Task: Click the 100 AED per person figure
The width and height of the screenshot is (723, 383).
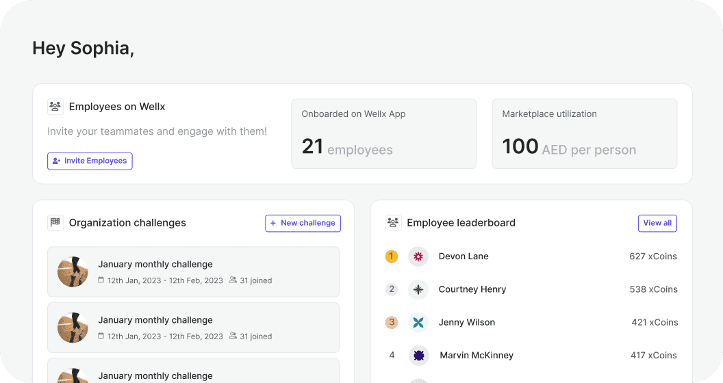Action: tap(569, 147)
